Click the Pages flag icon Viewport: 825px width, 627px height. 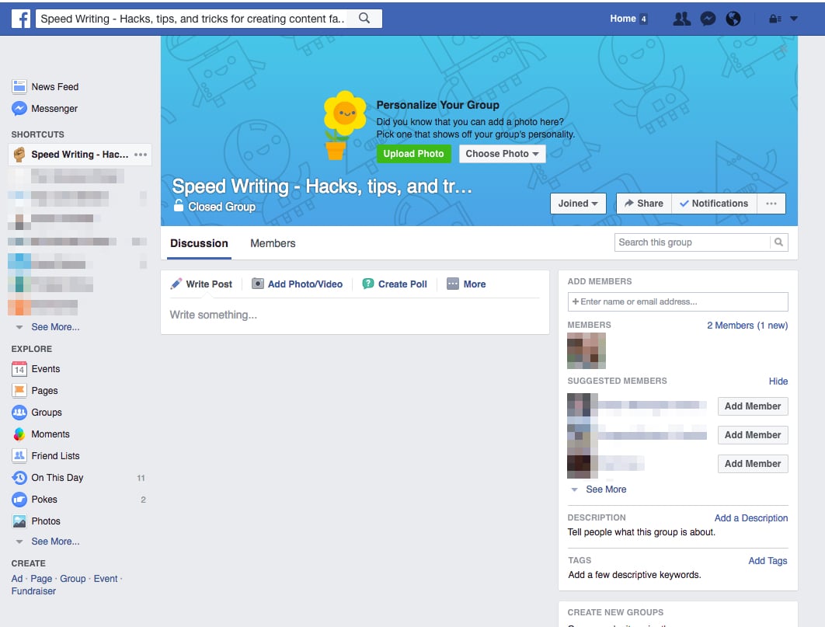[19, 390]
